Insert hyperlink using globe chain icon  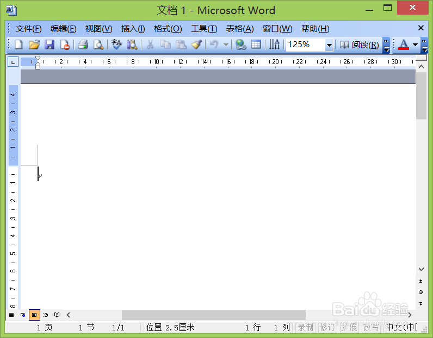[x=240, y=44]
